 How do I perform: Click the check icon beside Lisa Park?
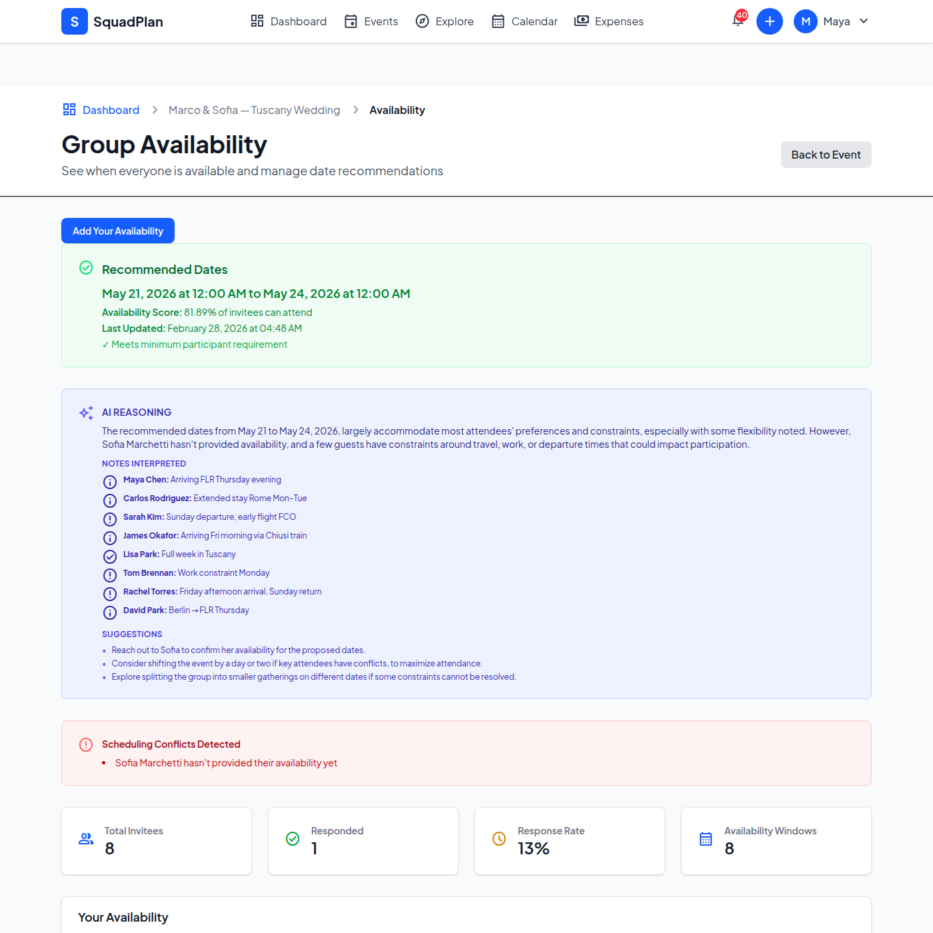[x=110, y=556]
